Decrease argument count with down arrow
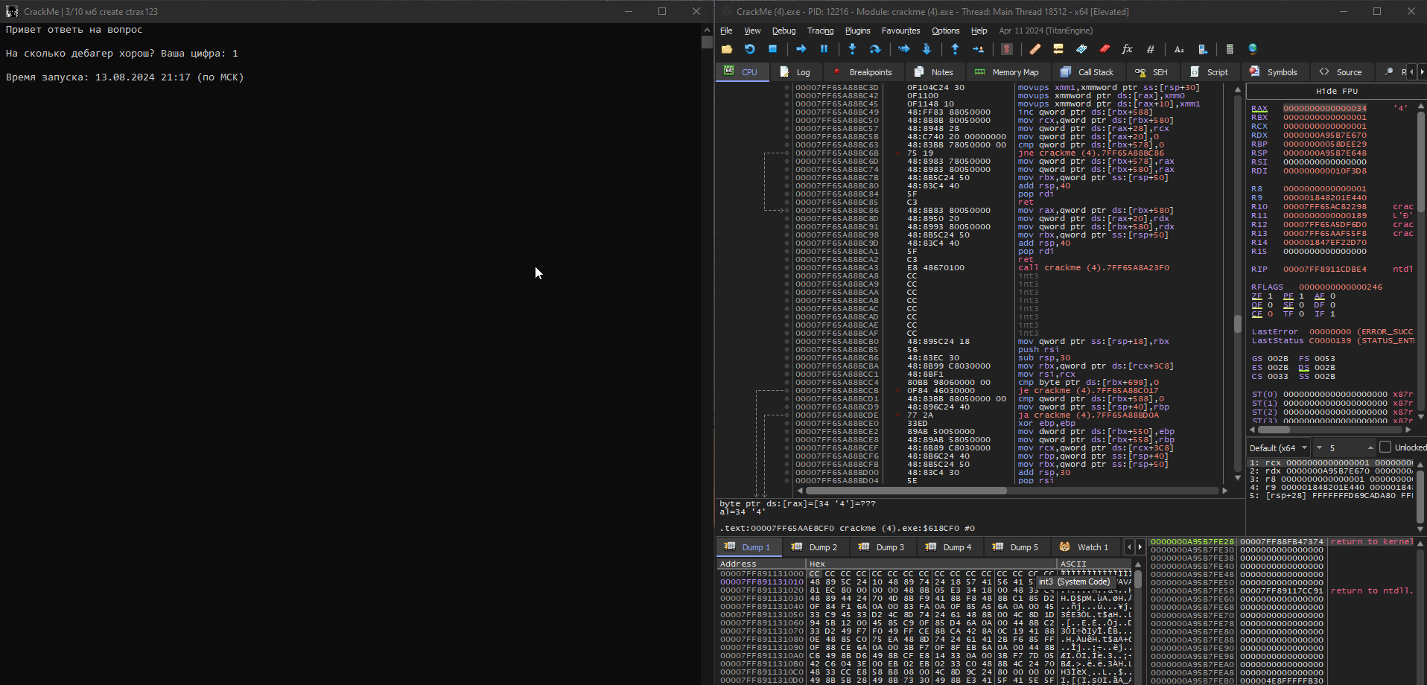This screenshot has height=685, width=1427. click(x=1319, y=447)
